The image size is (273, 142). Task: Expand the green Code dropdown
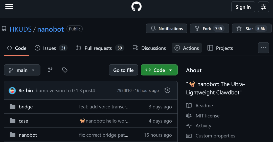[159, 70]
